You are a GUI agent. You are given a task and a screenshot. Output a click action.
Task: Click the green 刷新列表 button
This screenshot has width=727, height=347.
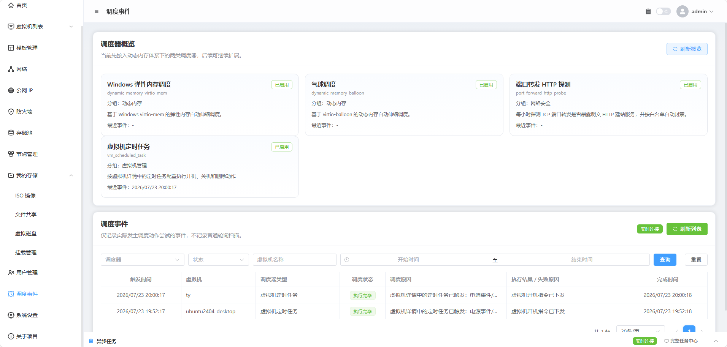coord(687,229)
